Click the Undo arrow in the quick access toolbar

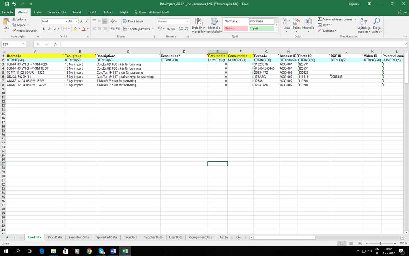[x=14, y=4]
